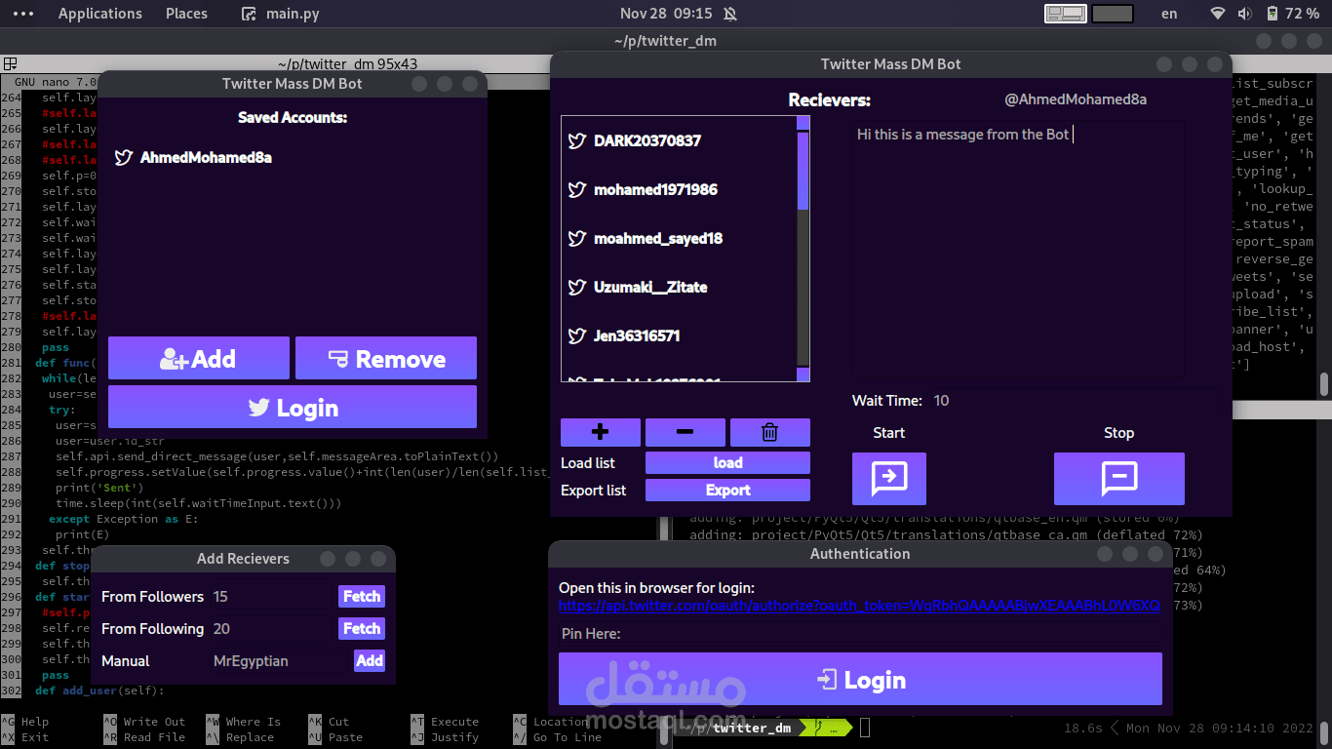Click Fetch in the From Following row
This screenshot has height=749, width=1332.
pos(362,628)
